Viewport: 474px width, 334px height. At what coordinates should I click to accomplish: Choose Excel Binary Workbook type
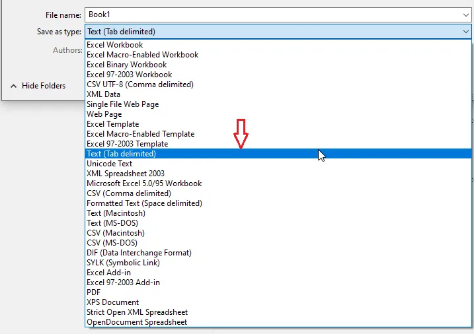pyautogui.click(x=278, y=65)
